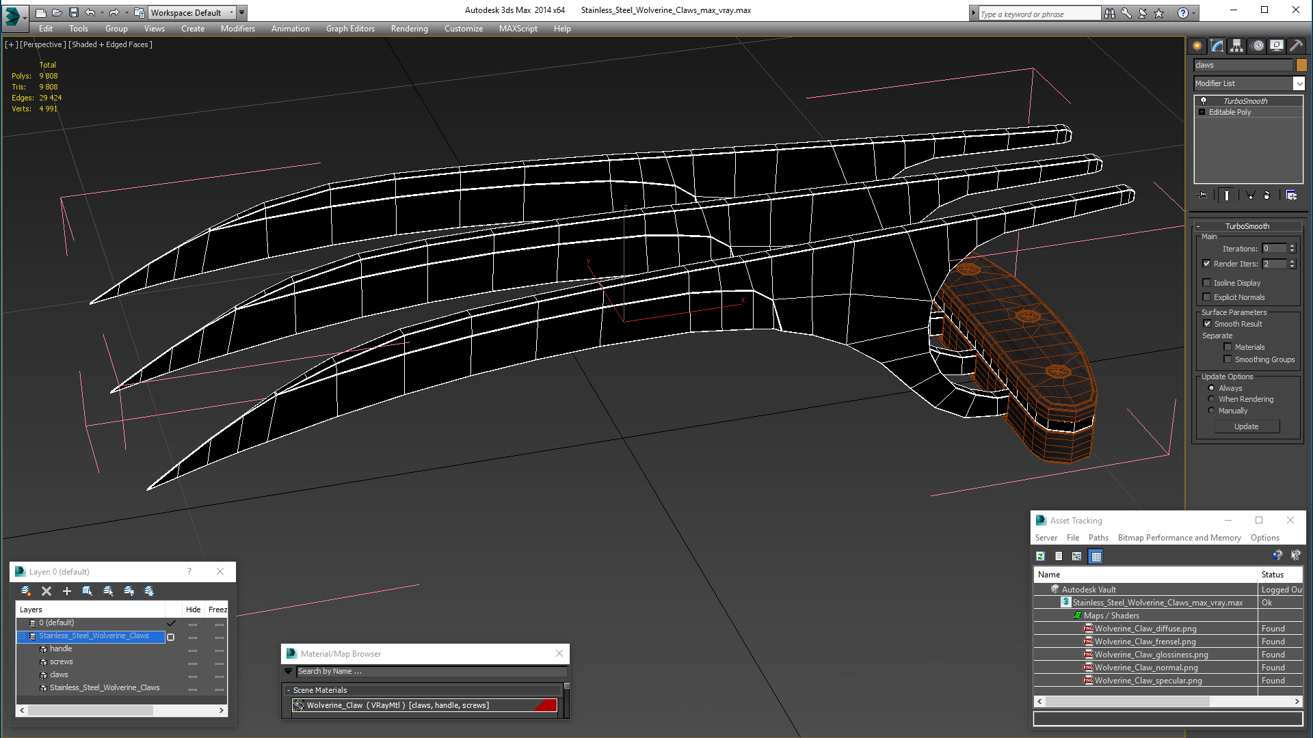Click the Hide column header in Layers

click(x=194, y=610)
